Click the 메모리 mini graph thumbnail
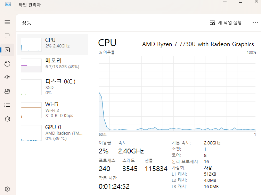This screenshot has width=261, height=195. click(31, 65)
